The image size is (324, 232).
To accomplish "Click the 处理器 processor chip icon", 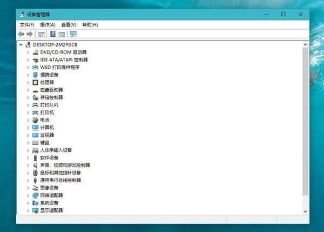I will point(36,82).
